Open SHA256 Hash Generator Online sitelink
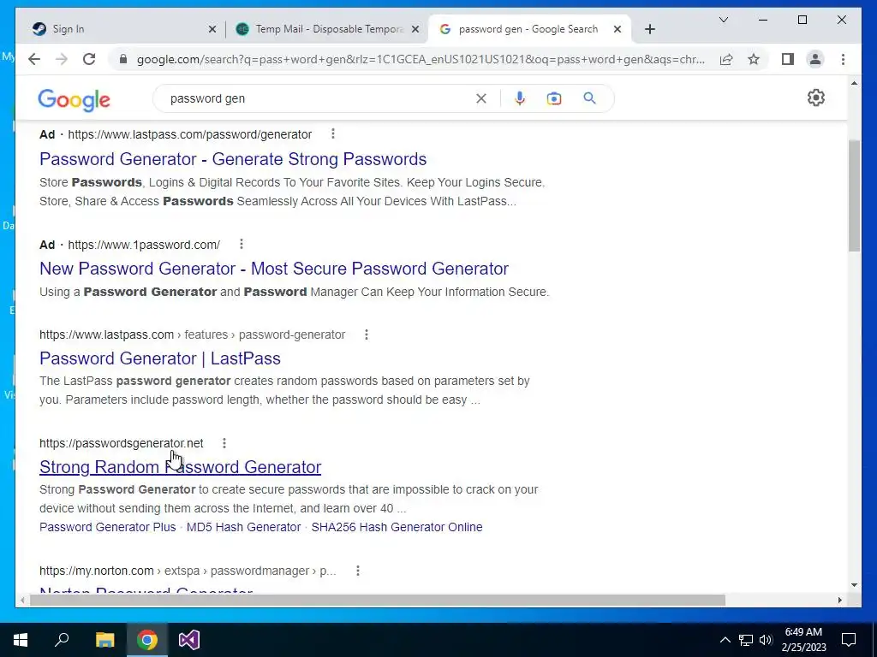 397,527
